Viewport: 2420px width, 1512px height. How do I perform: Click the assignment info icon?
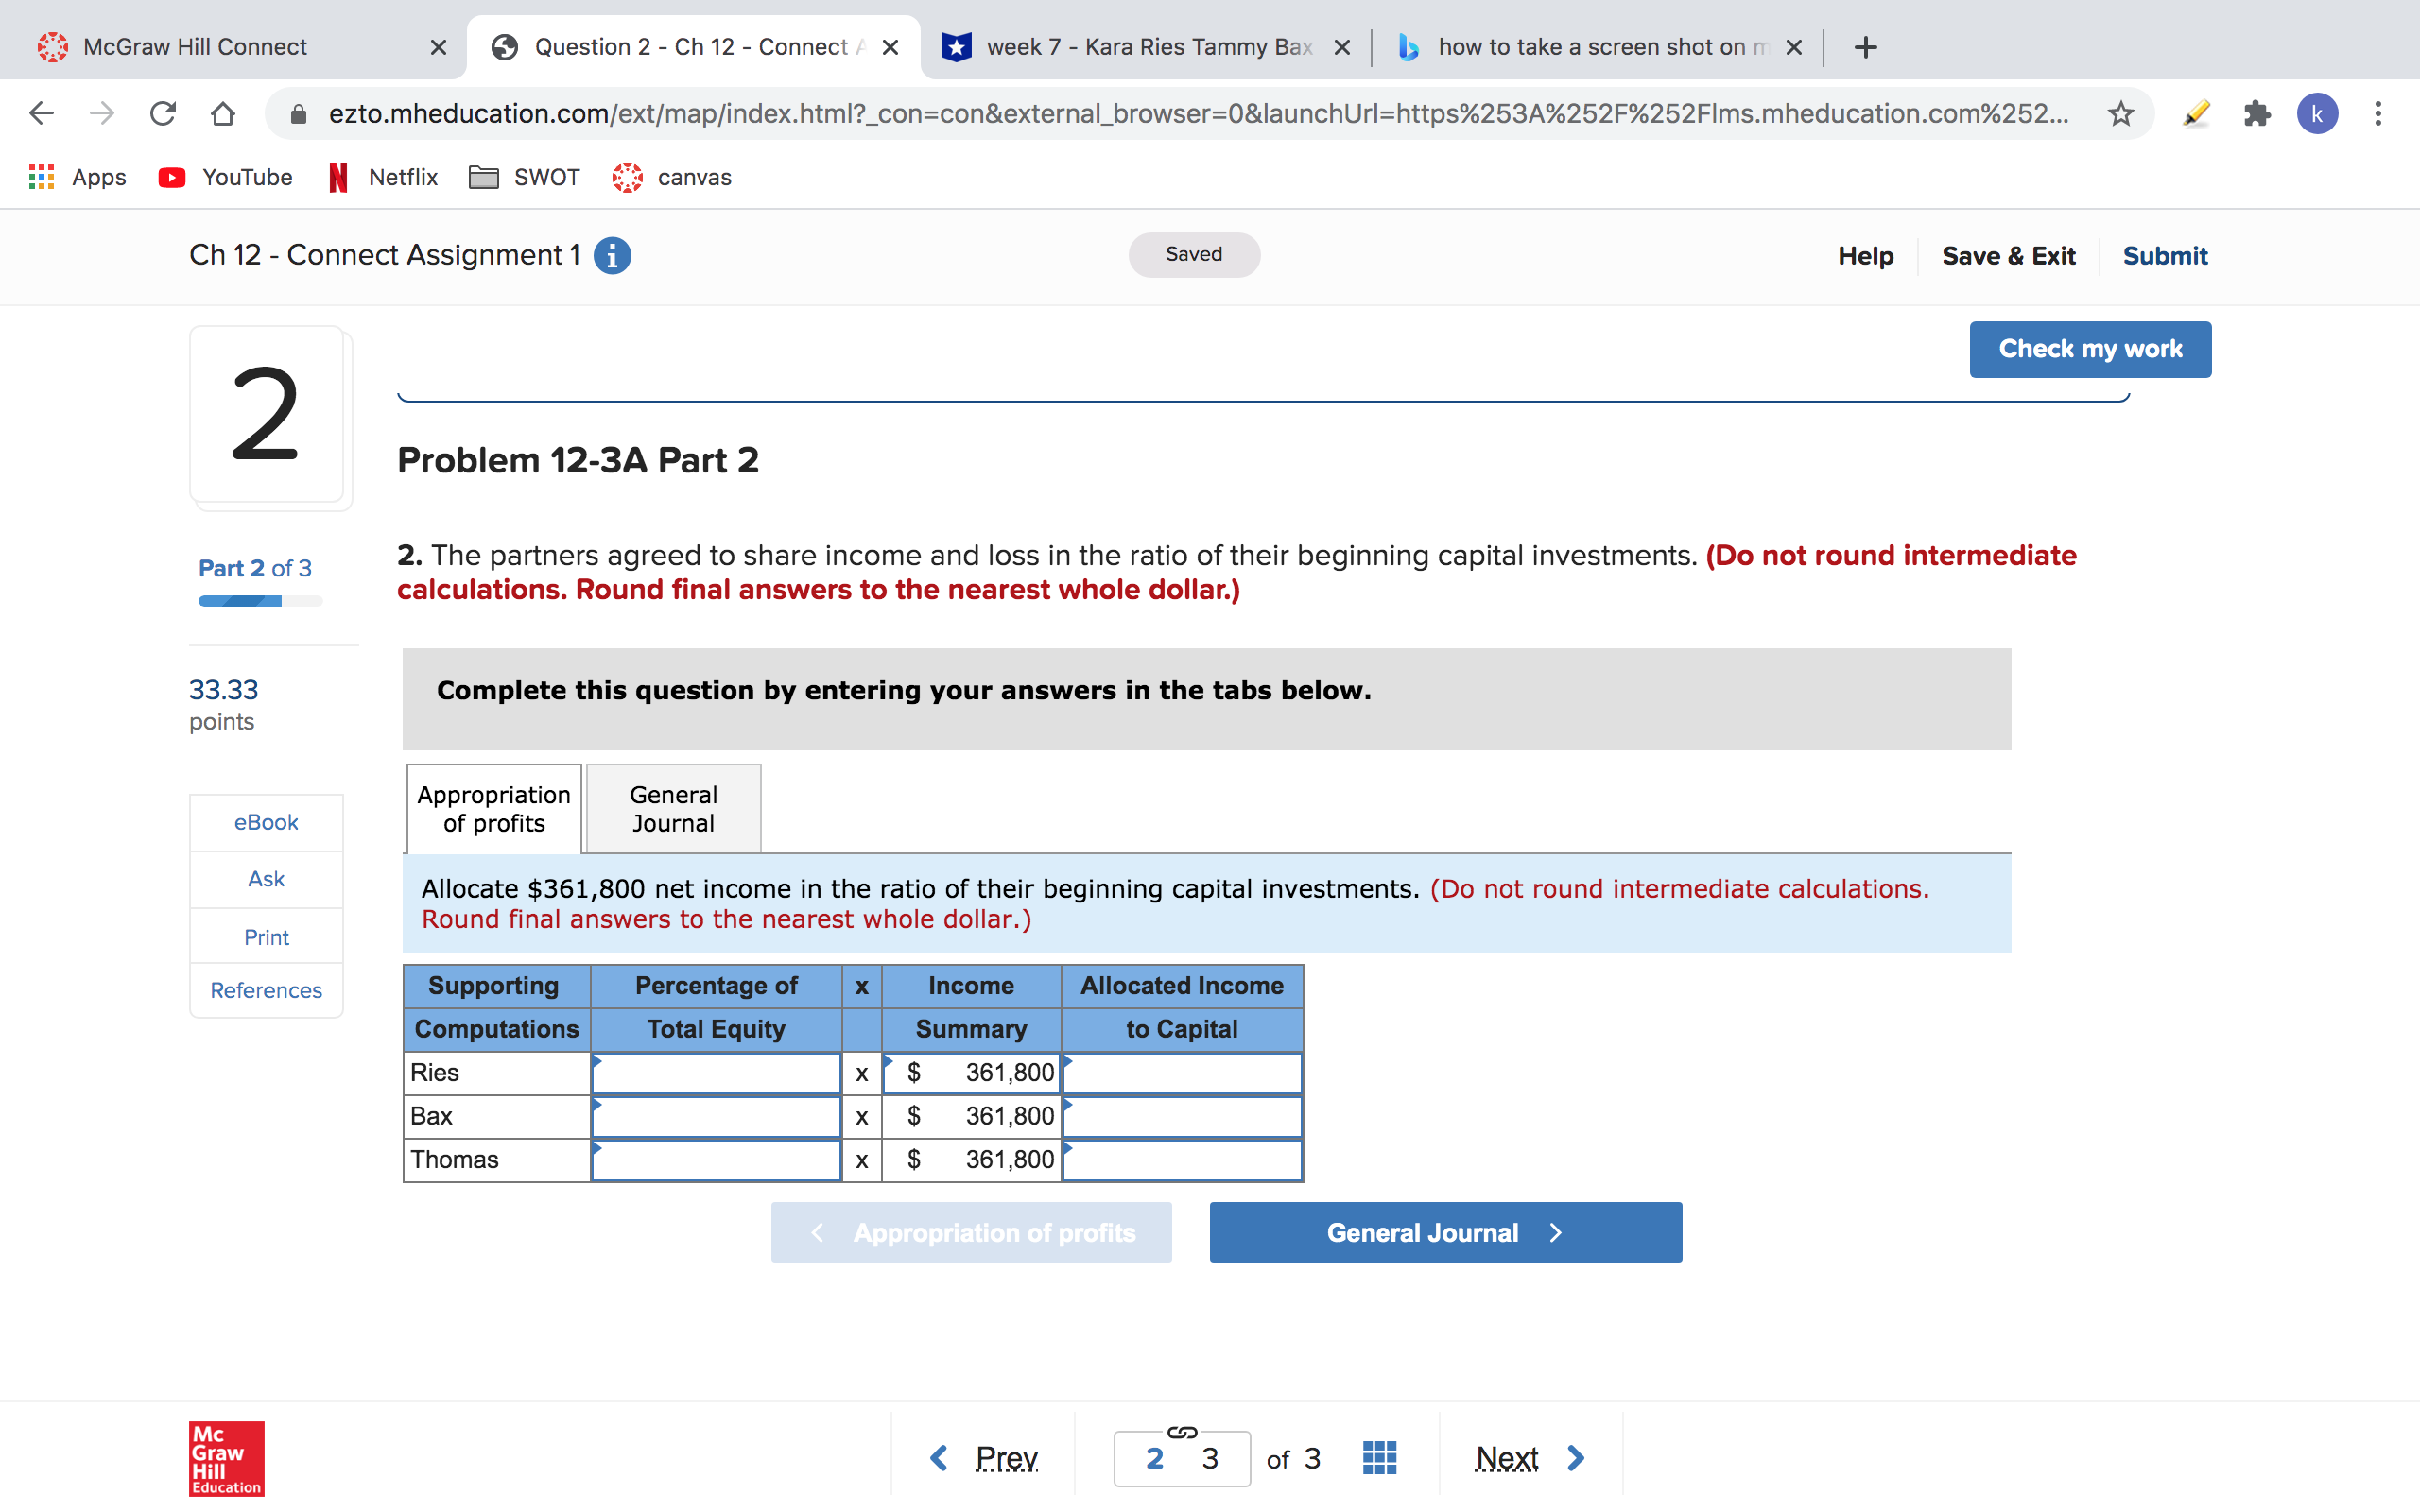pyautogui.click(x=612, y=256)
